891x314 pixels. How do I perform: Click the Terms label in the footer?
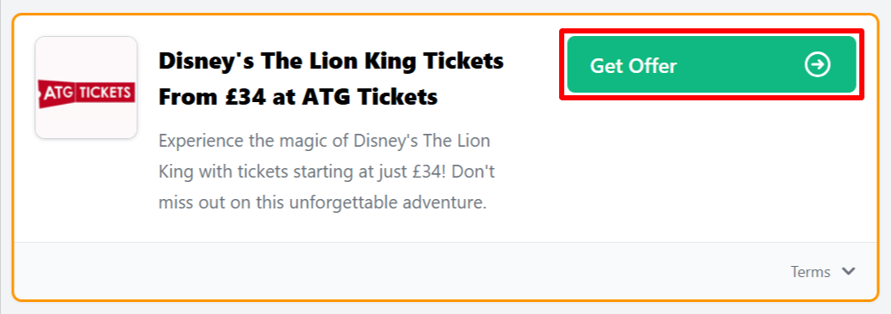click(810, 272)
